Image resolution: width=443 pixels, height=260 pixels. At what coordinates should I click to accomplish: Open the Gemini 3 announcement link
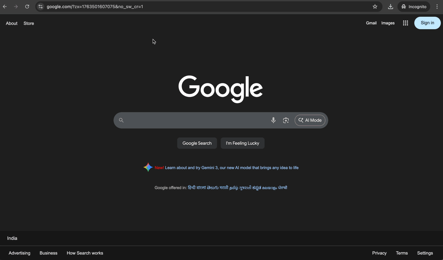click(231, 167)
